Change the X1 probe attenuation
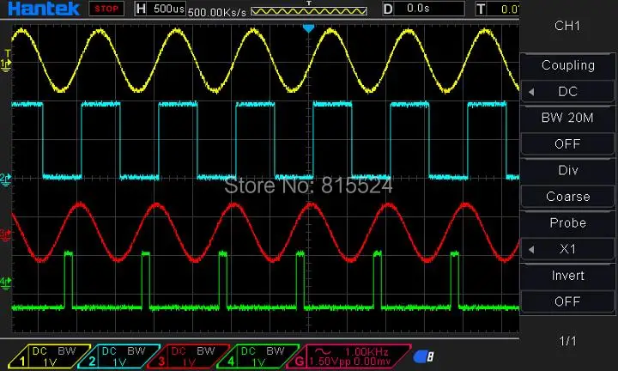 tap(568, 249)
